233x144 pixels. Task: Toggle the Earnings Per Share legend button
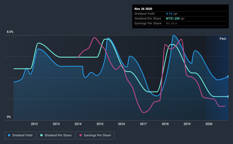tap(95, 135)
